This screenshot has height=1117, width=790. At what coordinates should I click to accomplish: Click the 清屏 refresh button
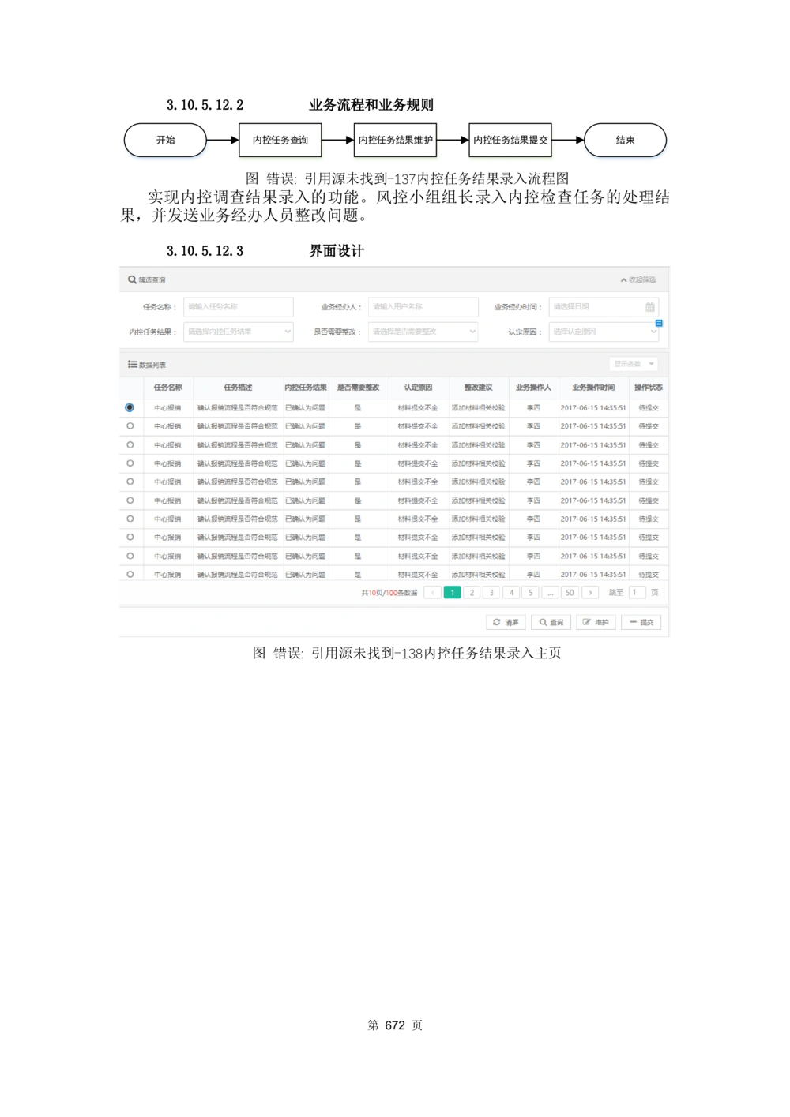point(506,622)
